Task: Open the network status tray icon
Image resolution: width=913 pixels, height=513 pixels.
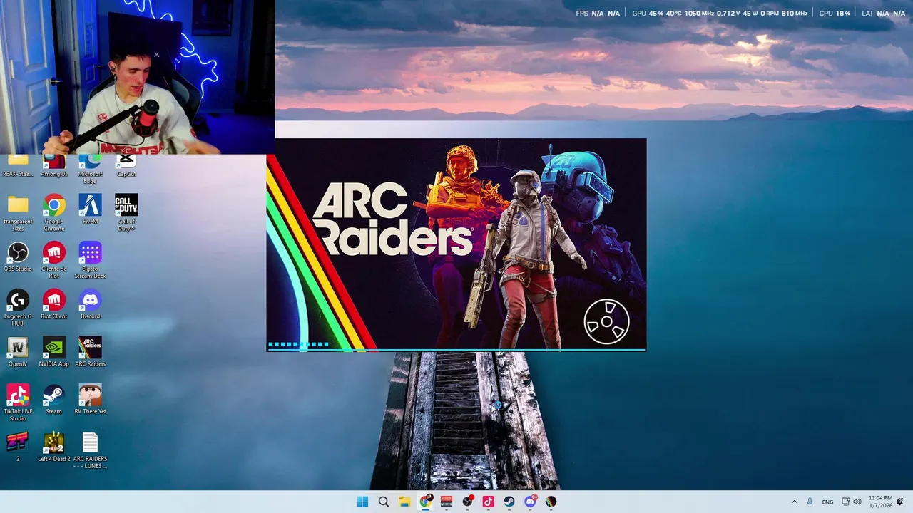Action: click(x=846, y=502)
